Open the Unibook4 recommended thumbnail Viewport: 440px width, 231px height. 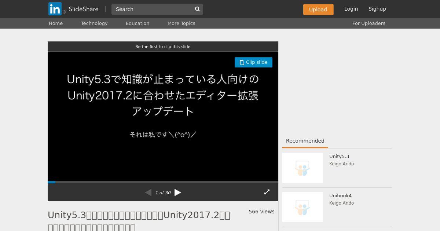pyautogui.click(x=302, y=207)
